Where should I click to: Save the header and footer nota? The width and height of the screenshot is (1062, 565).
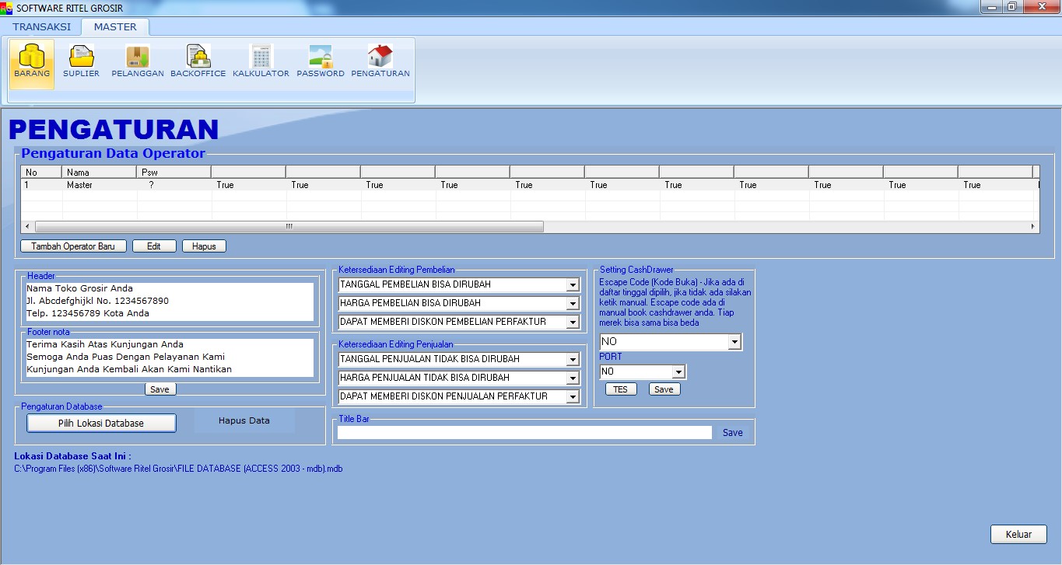coord(159,389)
